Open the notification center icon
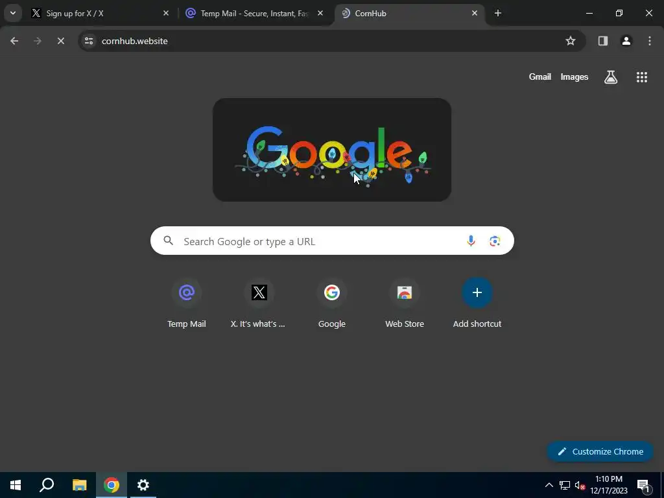The width and height of the screenshot is (664, 498). pyautogui.click(x=643, y=485)
